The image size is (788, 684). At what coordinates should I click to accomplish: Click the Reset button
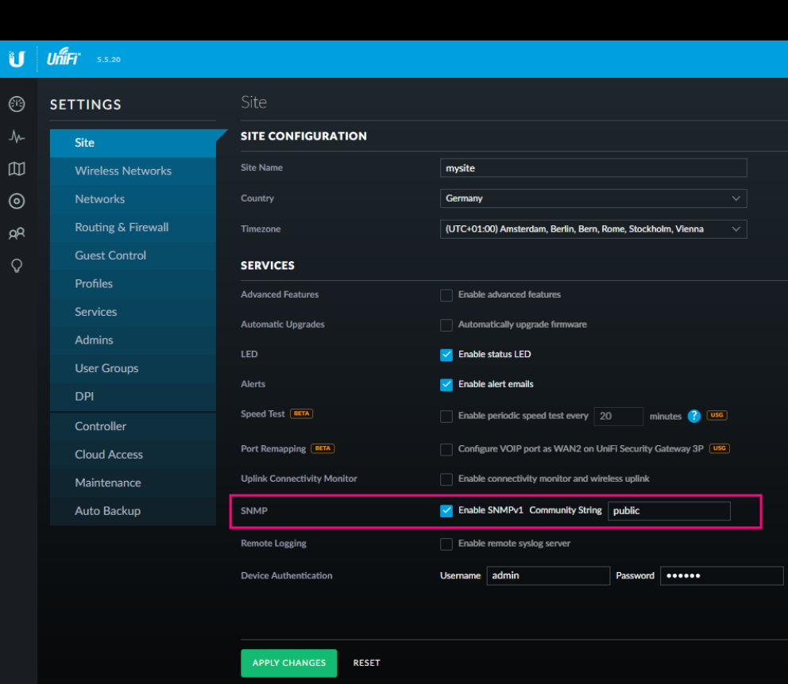click(x=366, y=663)
